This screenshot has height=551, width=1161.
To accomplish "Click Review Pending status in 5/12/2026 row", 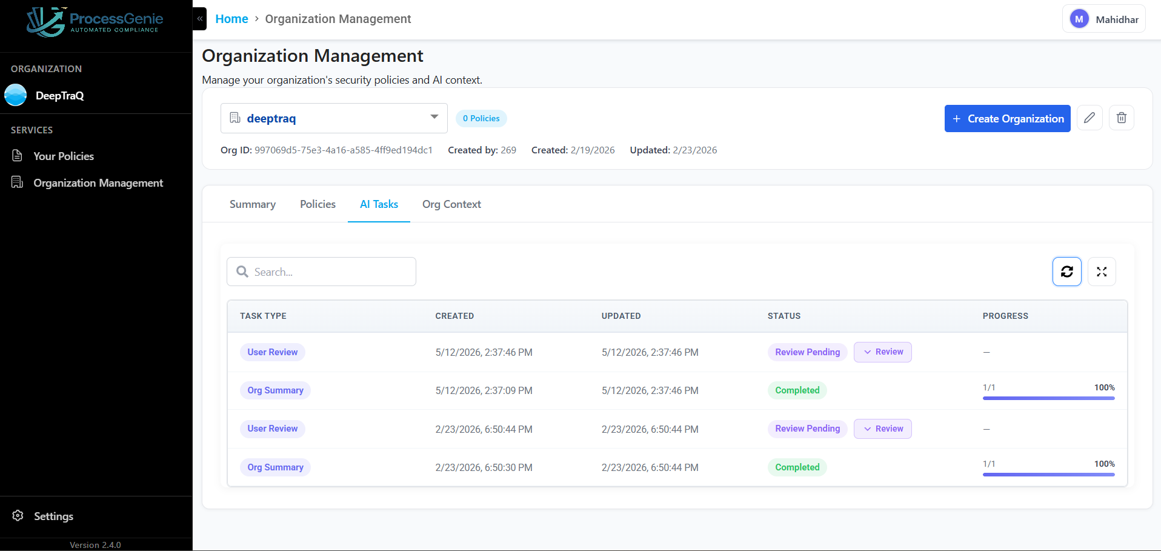I will (807, 352).
